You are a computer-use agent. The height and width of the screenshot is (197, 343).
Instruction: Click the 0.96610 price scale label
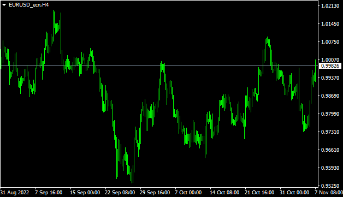point(330,150)
